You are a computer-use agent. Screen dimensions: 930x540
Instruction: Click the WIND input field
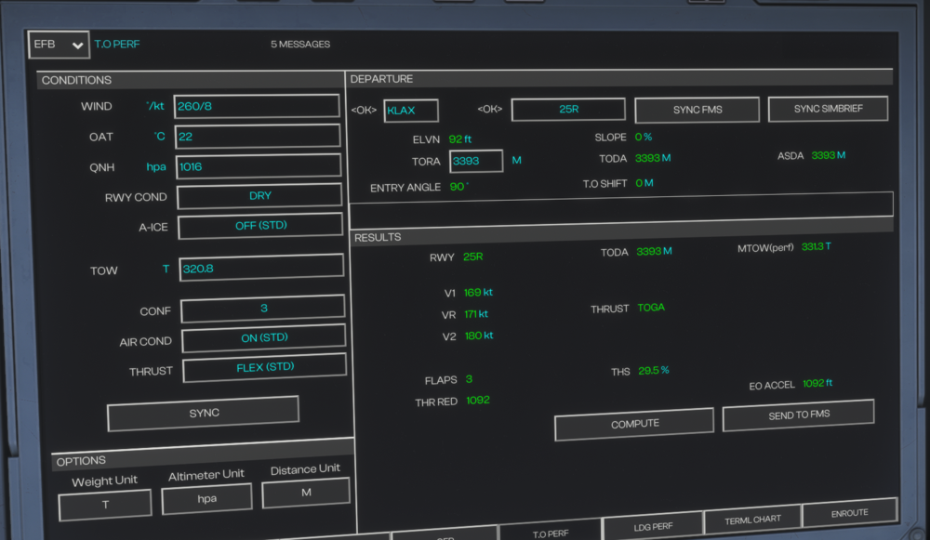[x=256, y=106]
